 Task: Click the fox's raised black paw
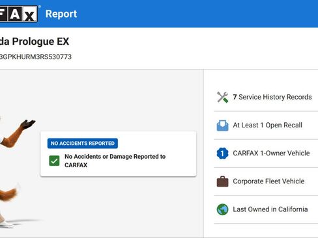click(x=28, y=124)
